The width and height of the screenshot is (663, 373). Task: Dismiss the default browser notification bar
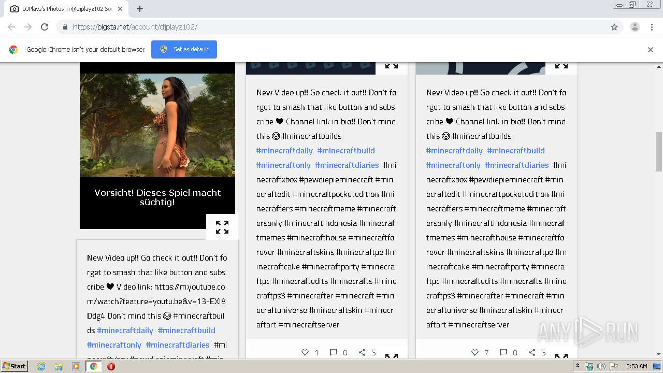click(x=651, y=50)
